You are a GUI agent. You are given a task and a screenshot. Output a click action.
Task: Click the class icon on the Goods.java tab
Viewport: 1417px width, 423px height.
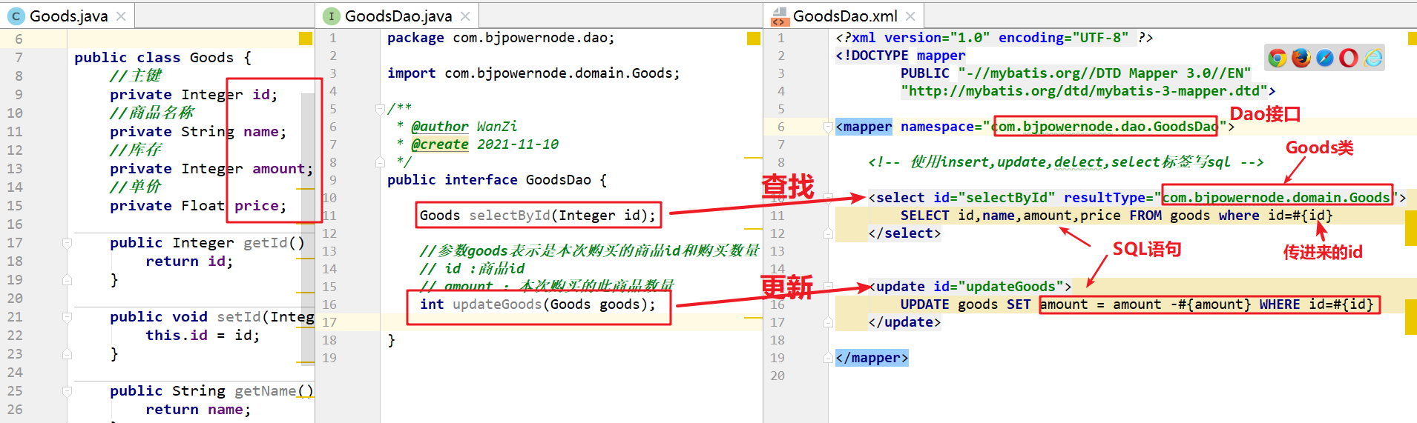16,16
